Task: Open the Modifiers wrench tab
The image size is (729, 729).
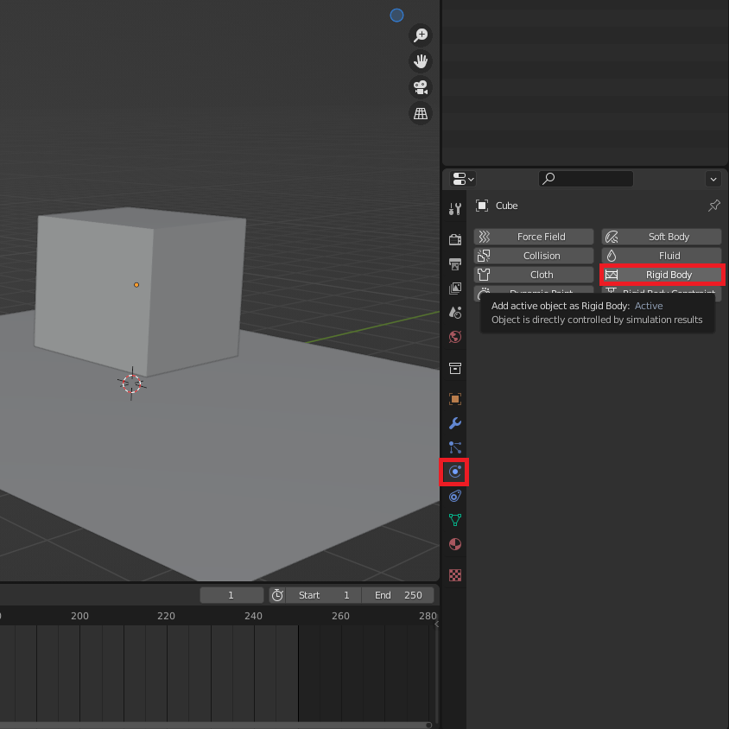Action: [x=454, y=423]
